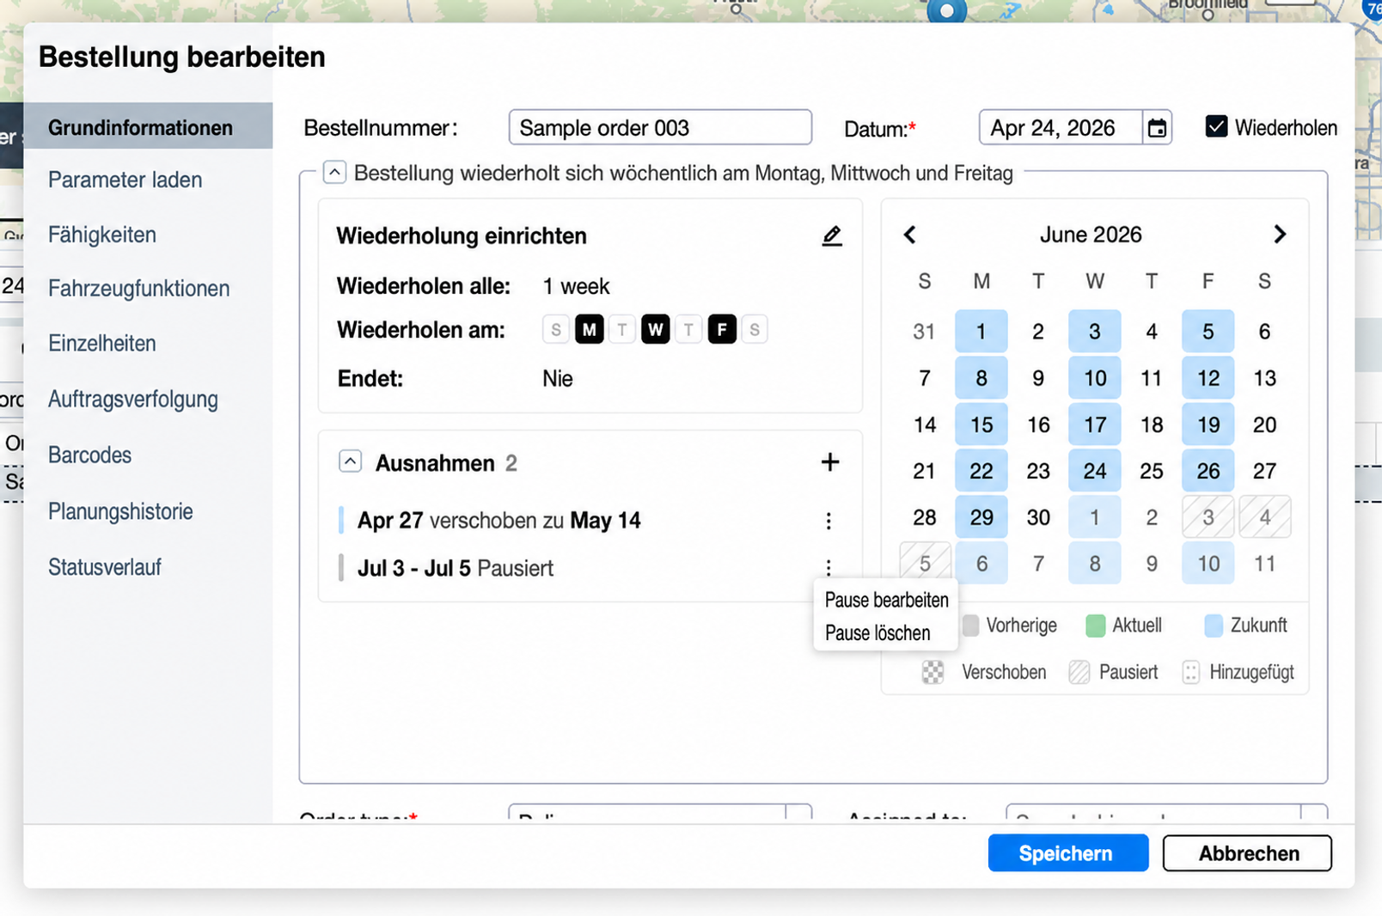Switch to Fahrzeugfunktionen section
1382x916 pixels.
pos(138,288)
